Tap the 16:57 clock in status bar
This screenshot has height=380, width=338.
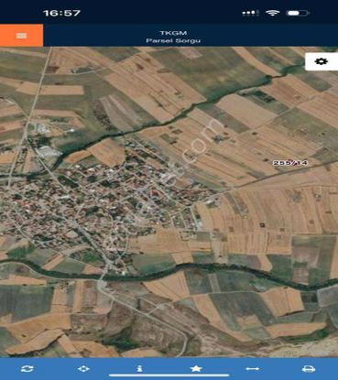click(x=61, y=13)
